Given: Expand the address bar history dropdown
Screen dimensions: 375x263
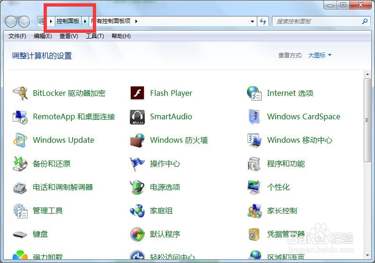Looking at the screenshot, I should coord(252,21).
